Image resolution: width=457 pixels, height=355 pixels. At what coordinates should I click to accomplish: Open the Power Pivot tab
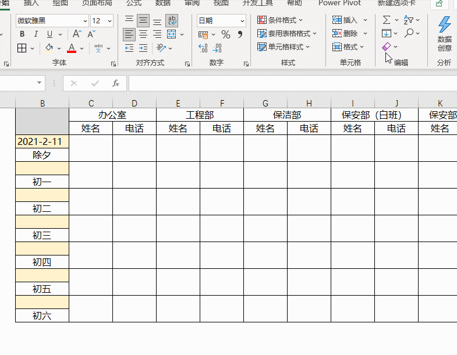[339, 3]
